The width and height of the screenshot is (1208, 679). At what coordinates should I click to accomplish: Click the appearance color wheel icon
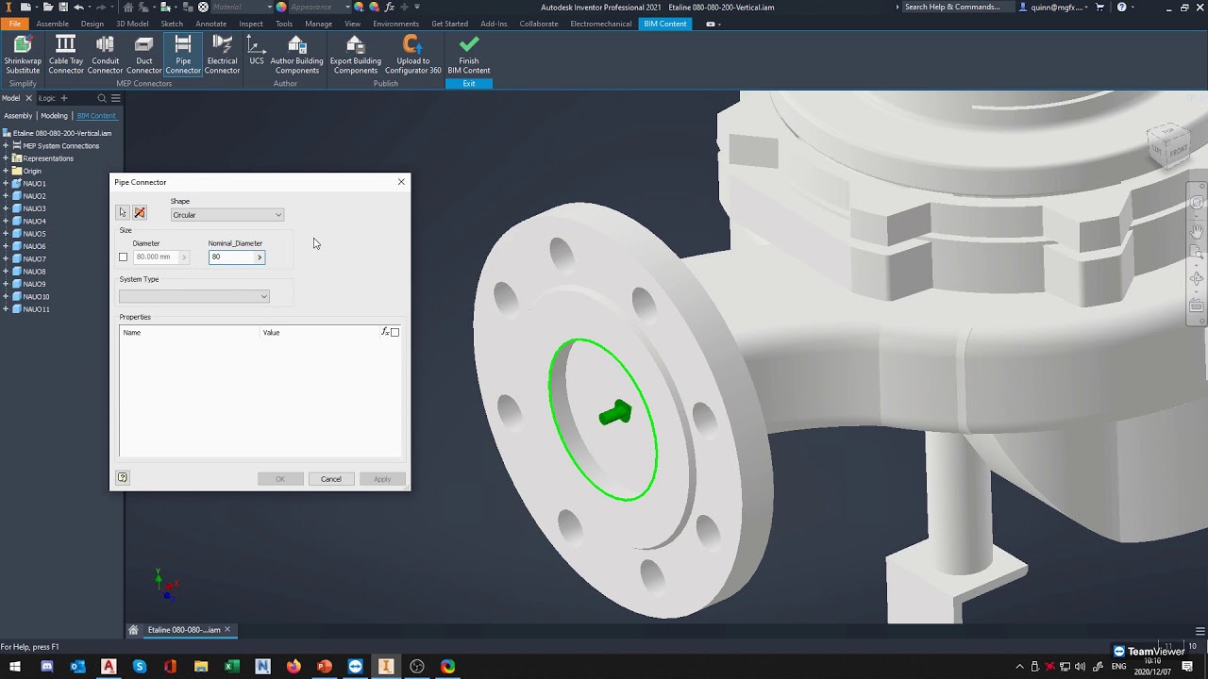280,7
